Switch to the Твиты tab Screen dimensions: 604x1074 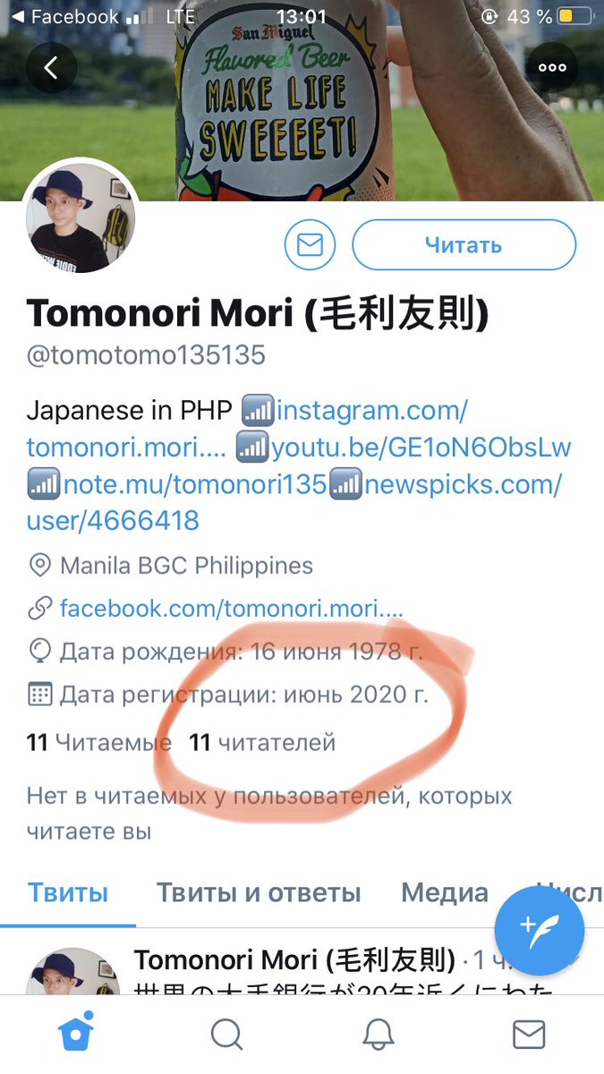68,892
